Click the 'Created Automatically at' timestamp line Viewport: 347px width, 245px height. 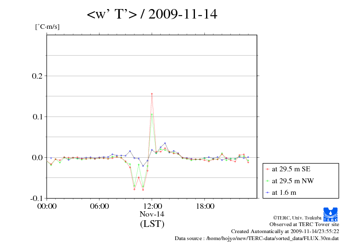[x=285, y=231]
